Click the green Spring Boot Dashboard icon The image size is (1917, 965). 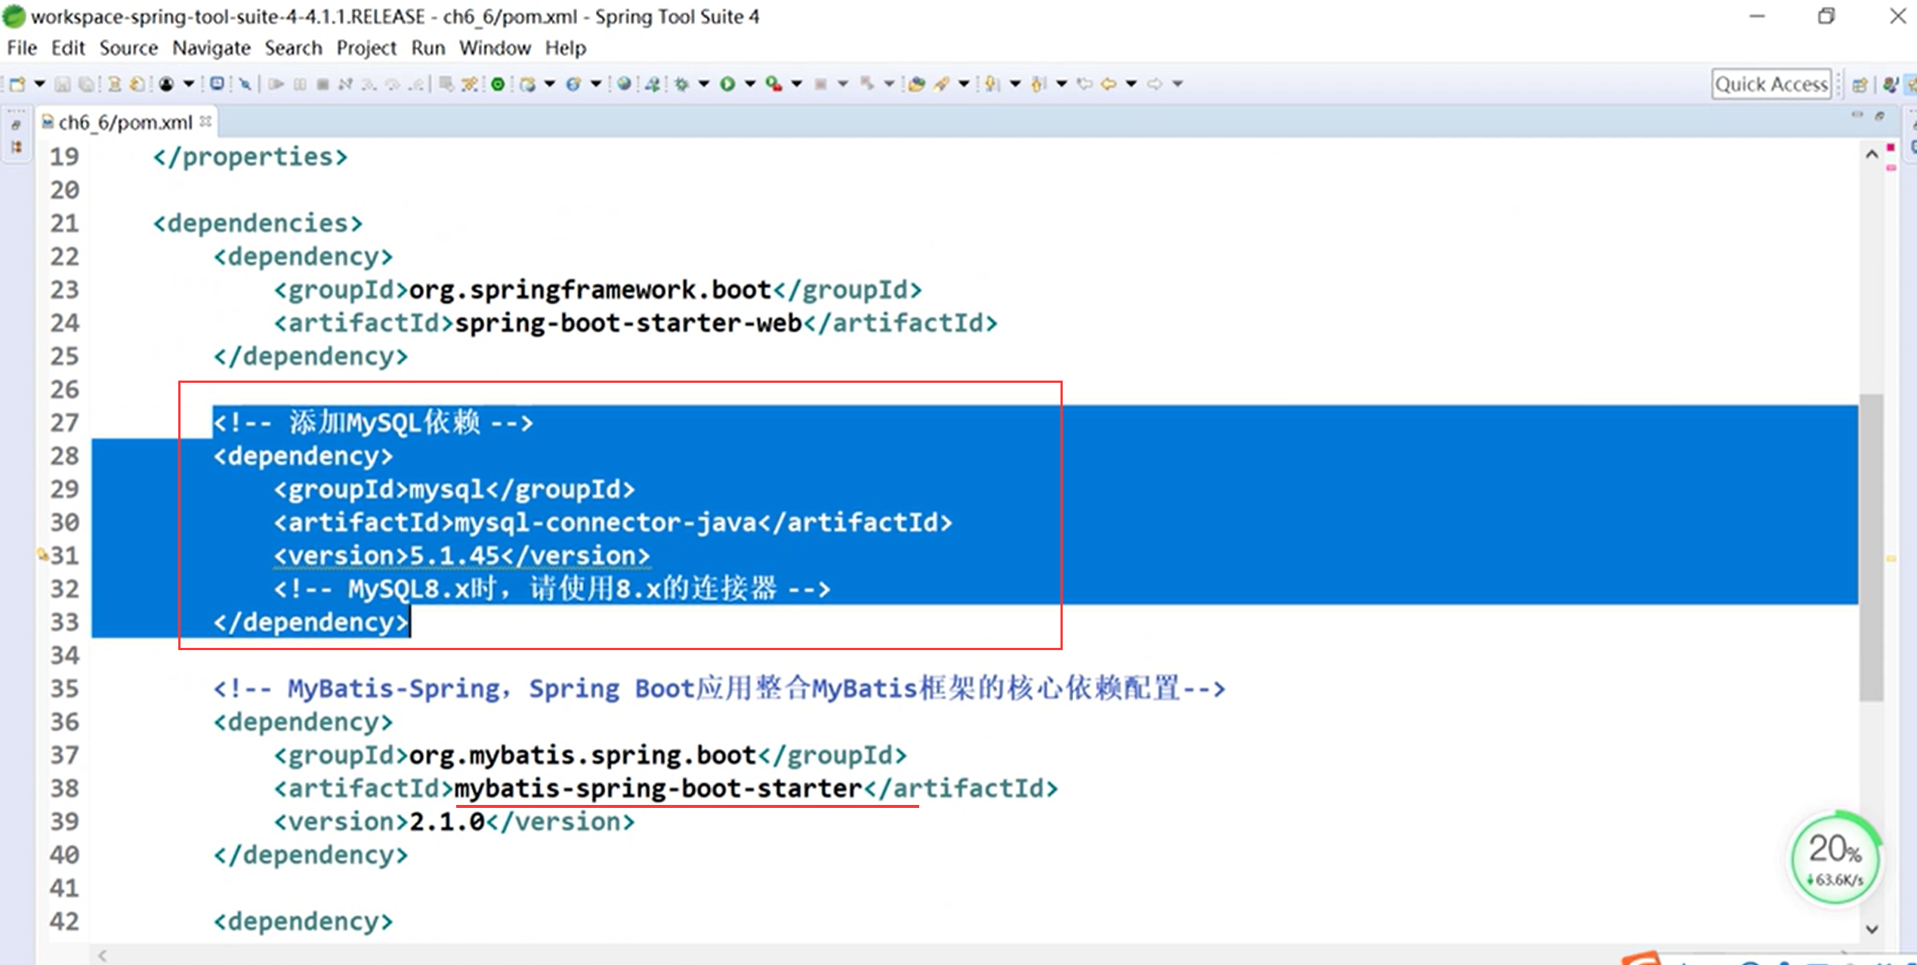(x=498, y=84)
